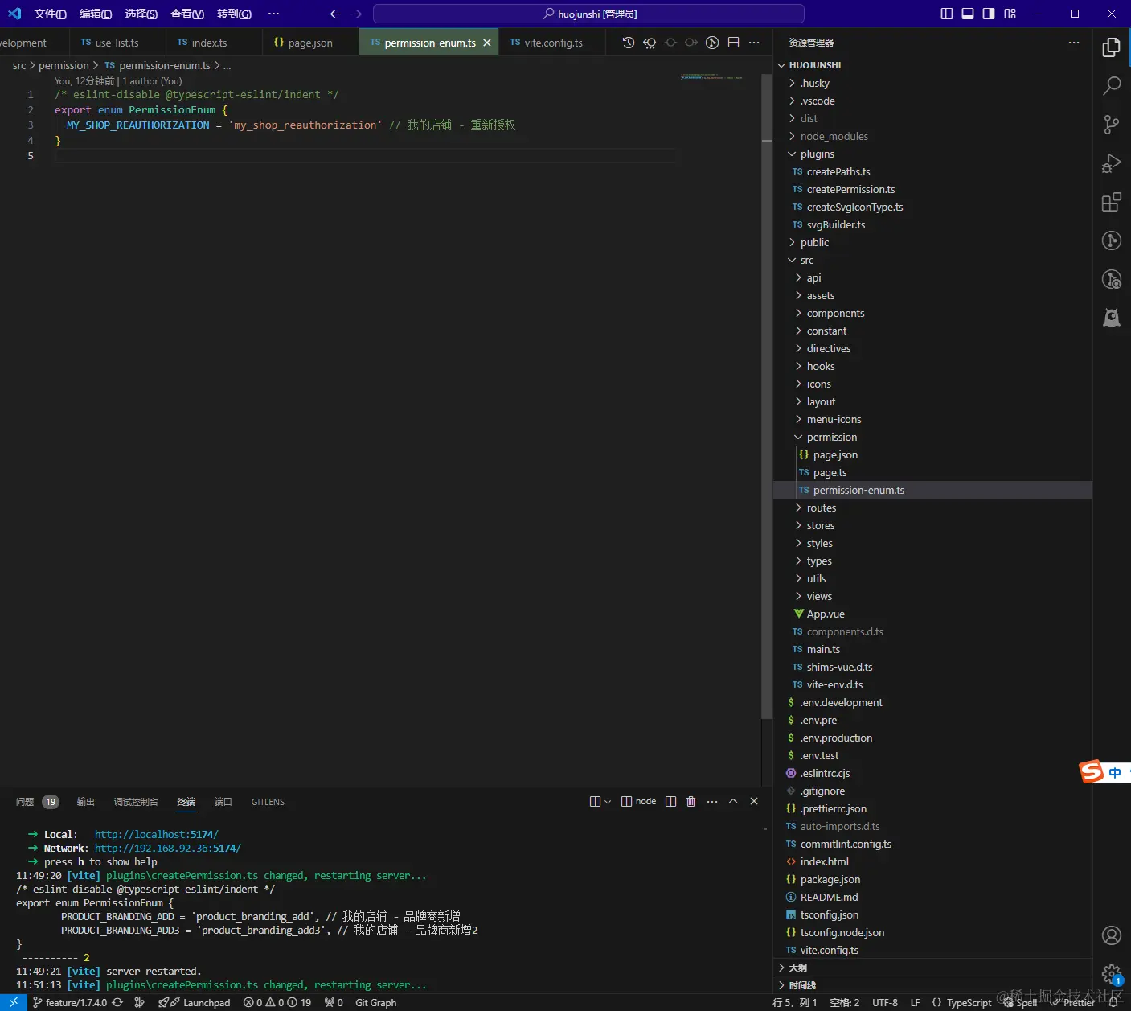The width and height of the screenshot is (1131, 1011).
Task: Open the editor toolbar's more actions menu
Action: click(754, 43)
